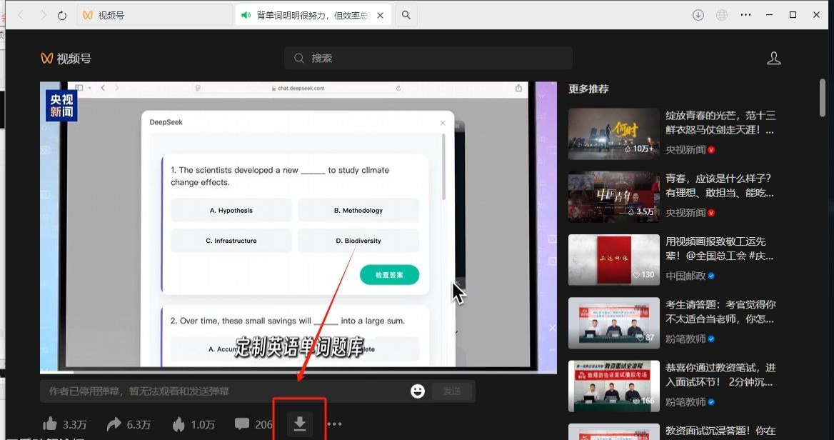Open 绽放青春的光芒 recommended video thumbnail

(614, 134)
